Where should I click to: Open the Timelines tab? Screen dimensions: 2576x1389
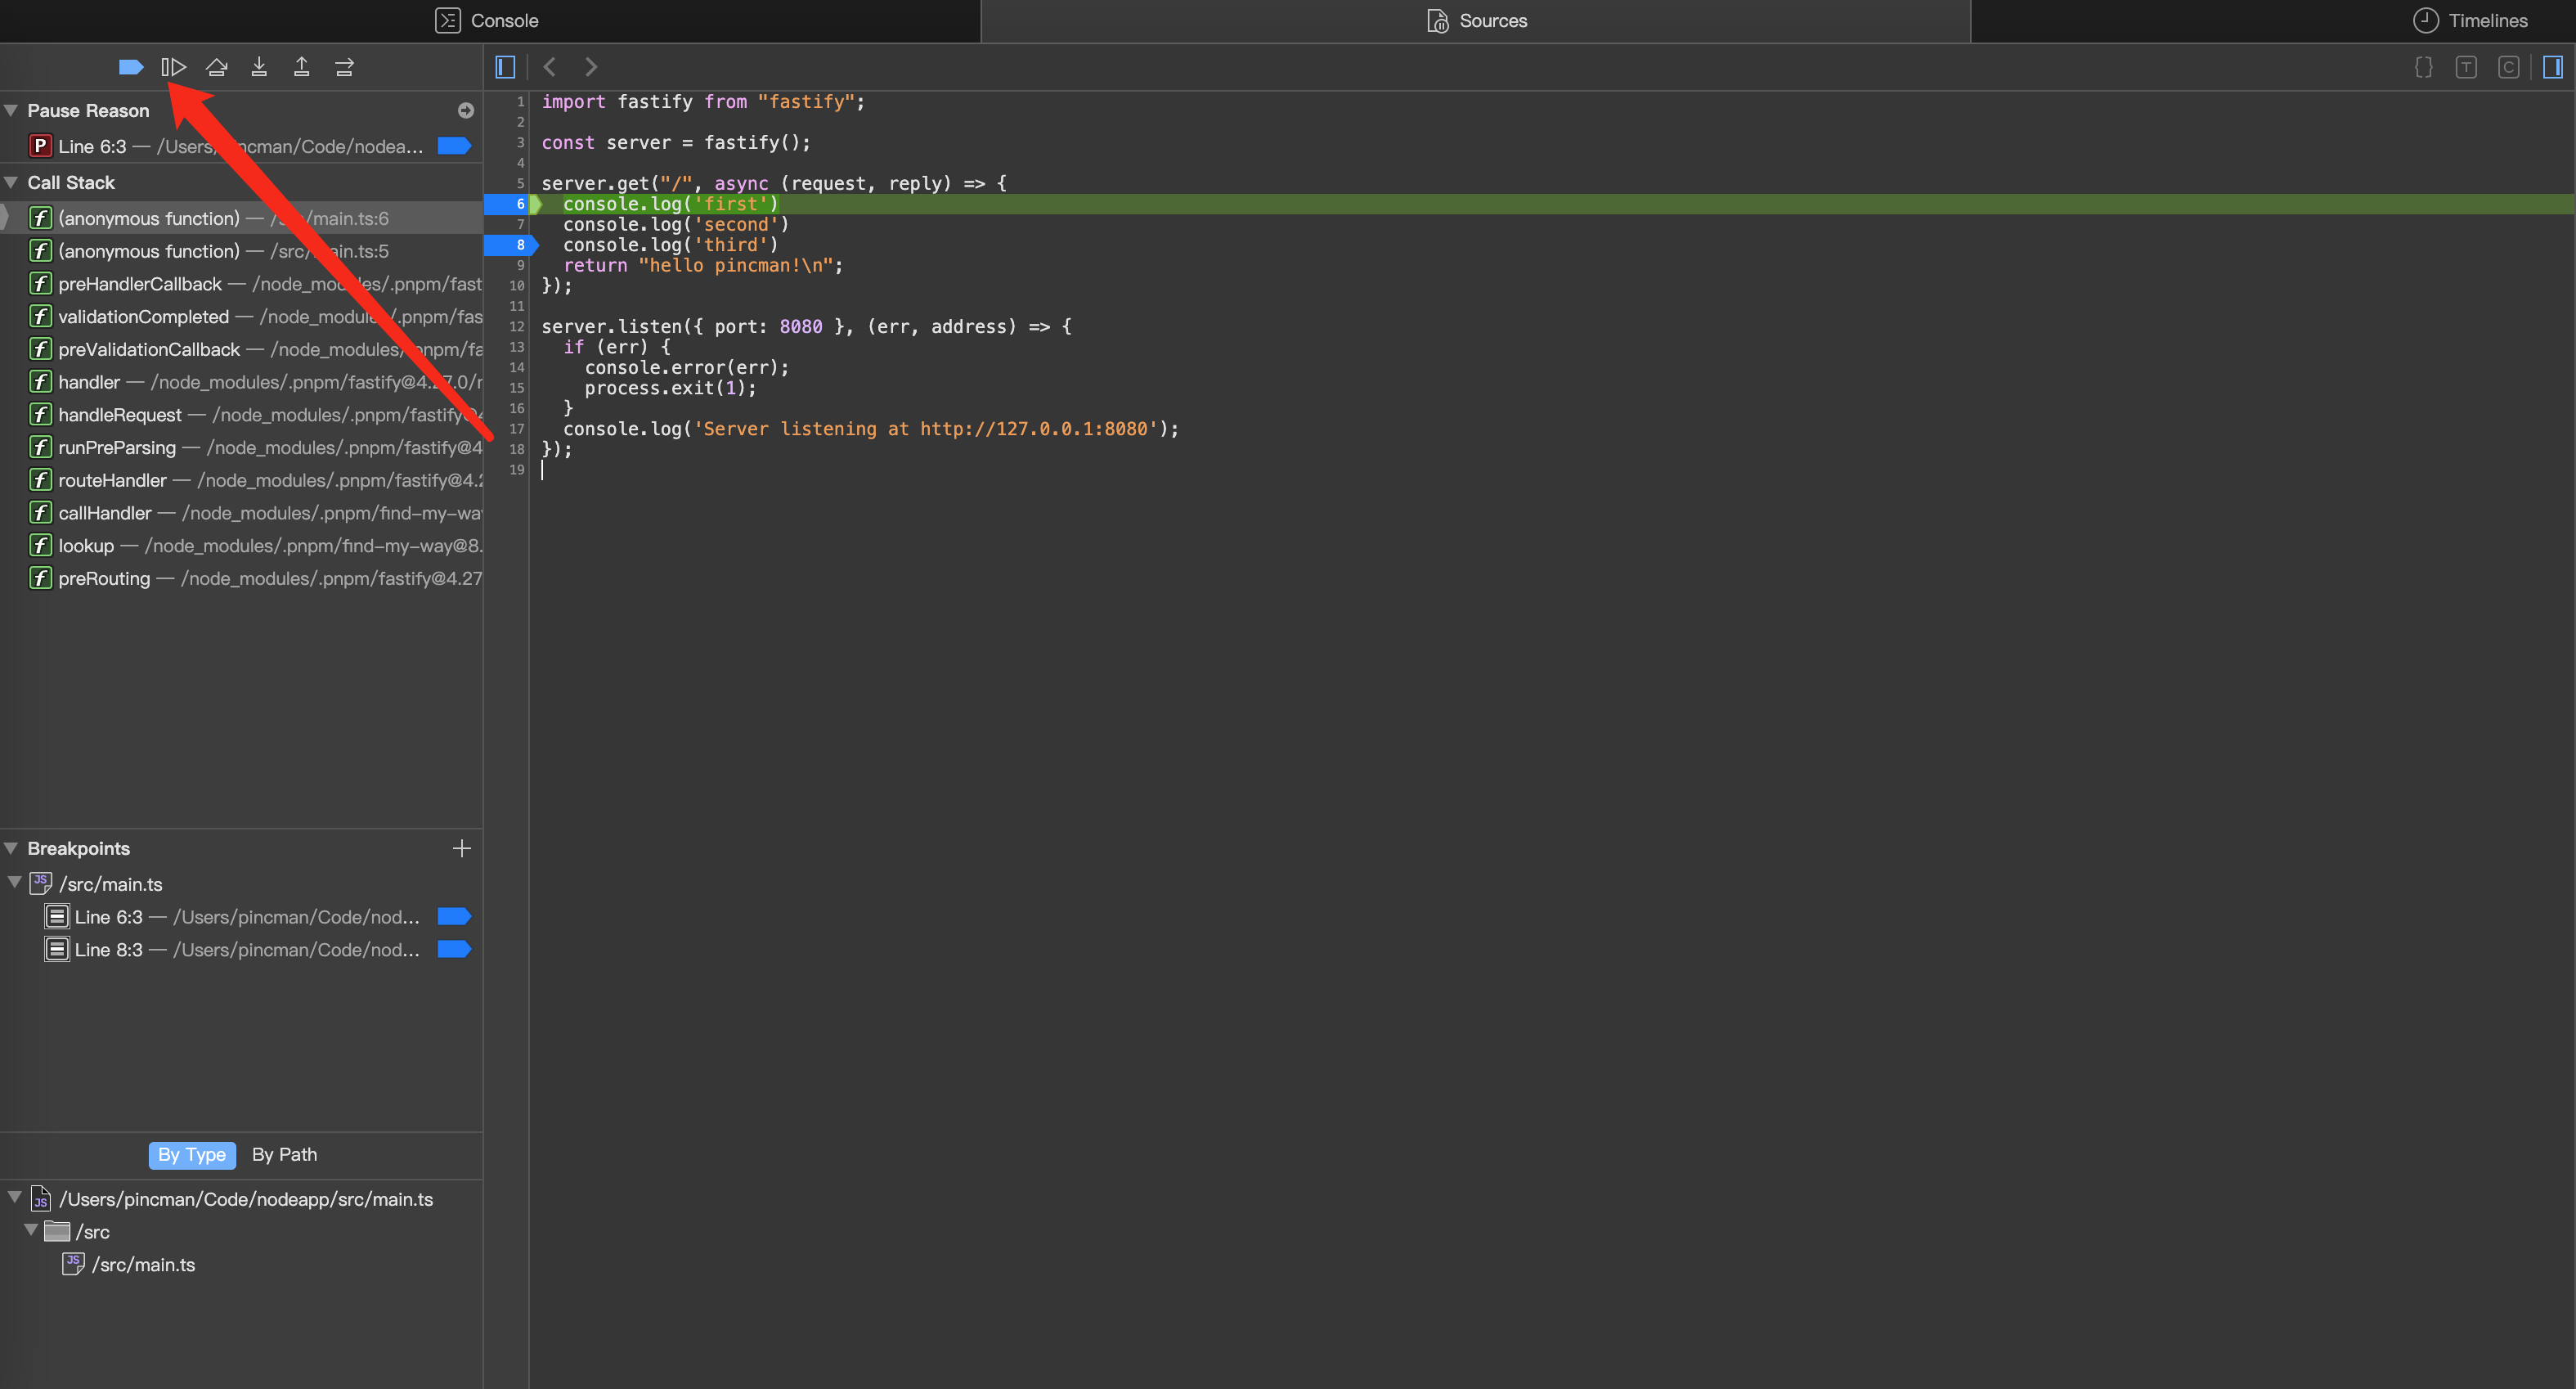[x=2471, y=21]
